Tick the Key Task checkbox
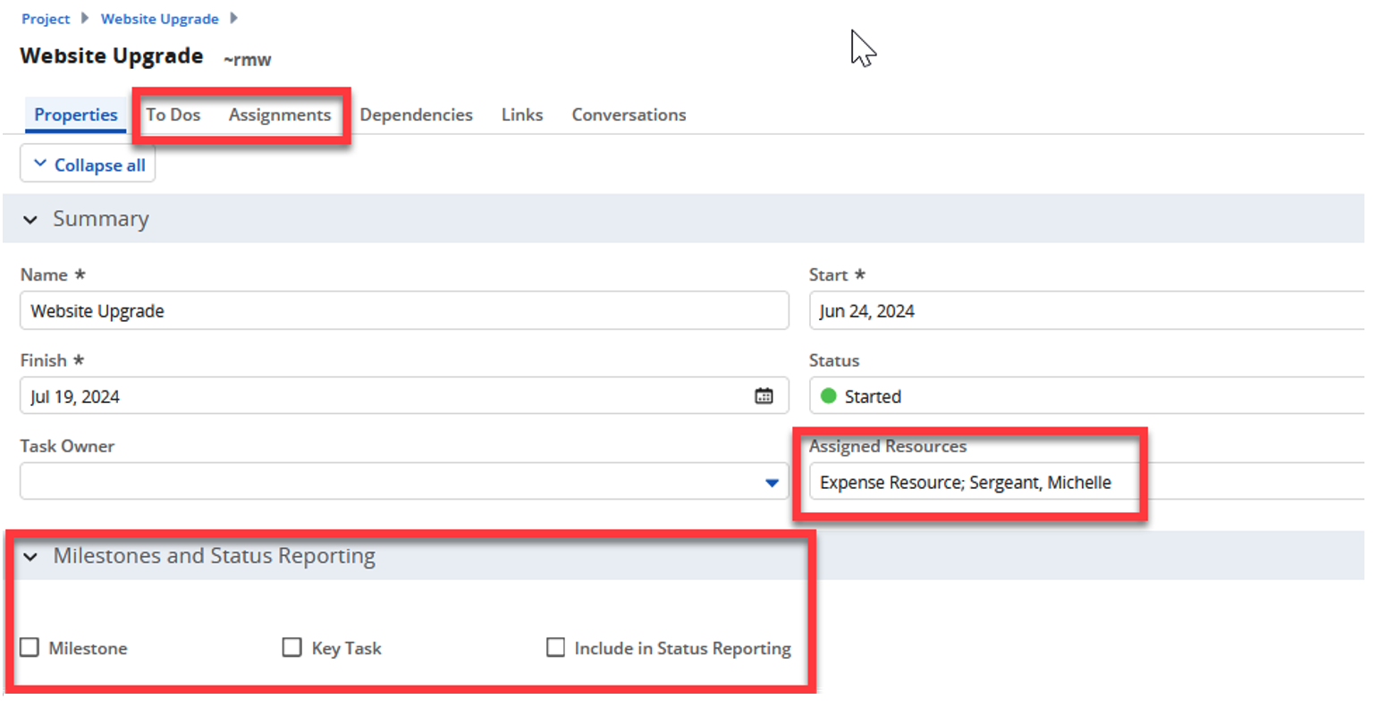The width and height of the screenshot is (1385, 716). (291, 647)
